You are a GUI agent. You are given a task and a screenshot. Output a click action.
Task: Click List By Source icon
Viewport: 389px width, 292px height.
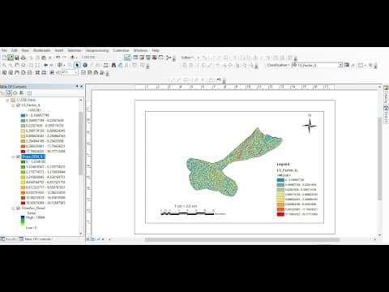pos(9,93)
